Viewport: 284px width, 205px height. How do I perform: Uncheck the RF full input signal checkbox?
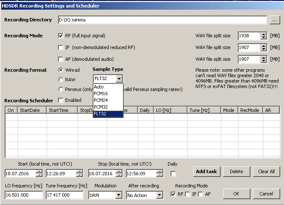(60, 36)
